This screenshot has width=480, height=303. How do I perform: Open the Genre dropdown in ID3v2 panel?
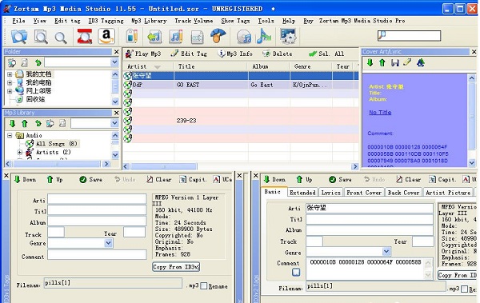(386, 251)
